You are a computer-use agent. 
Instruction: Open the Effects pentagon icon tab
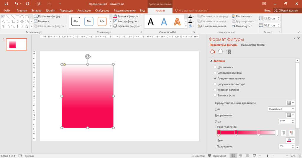(x=220, y=52)
